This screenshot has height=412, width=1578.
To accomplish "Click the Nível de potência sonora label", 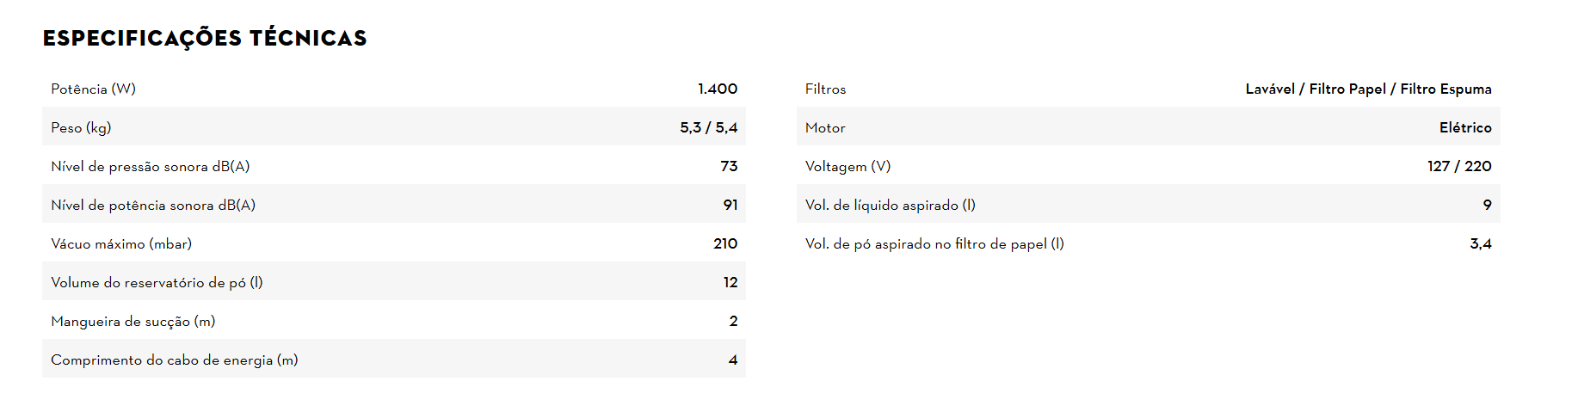I will tap(153, 205).
